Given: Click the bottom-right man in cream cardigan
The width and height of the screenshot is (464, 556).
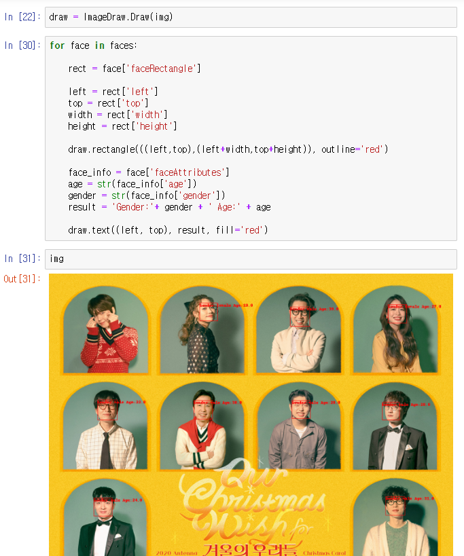Looking at the screenshot, I should tap(395, 518).
